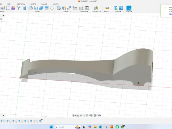Click the Grid and Snaps icon

(95, 116)
